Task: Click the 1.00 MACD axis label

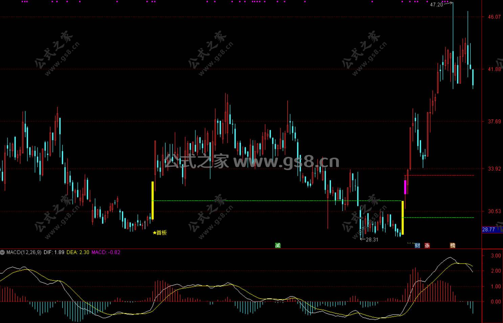Action: pos(496,287)
